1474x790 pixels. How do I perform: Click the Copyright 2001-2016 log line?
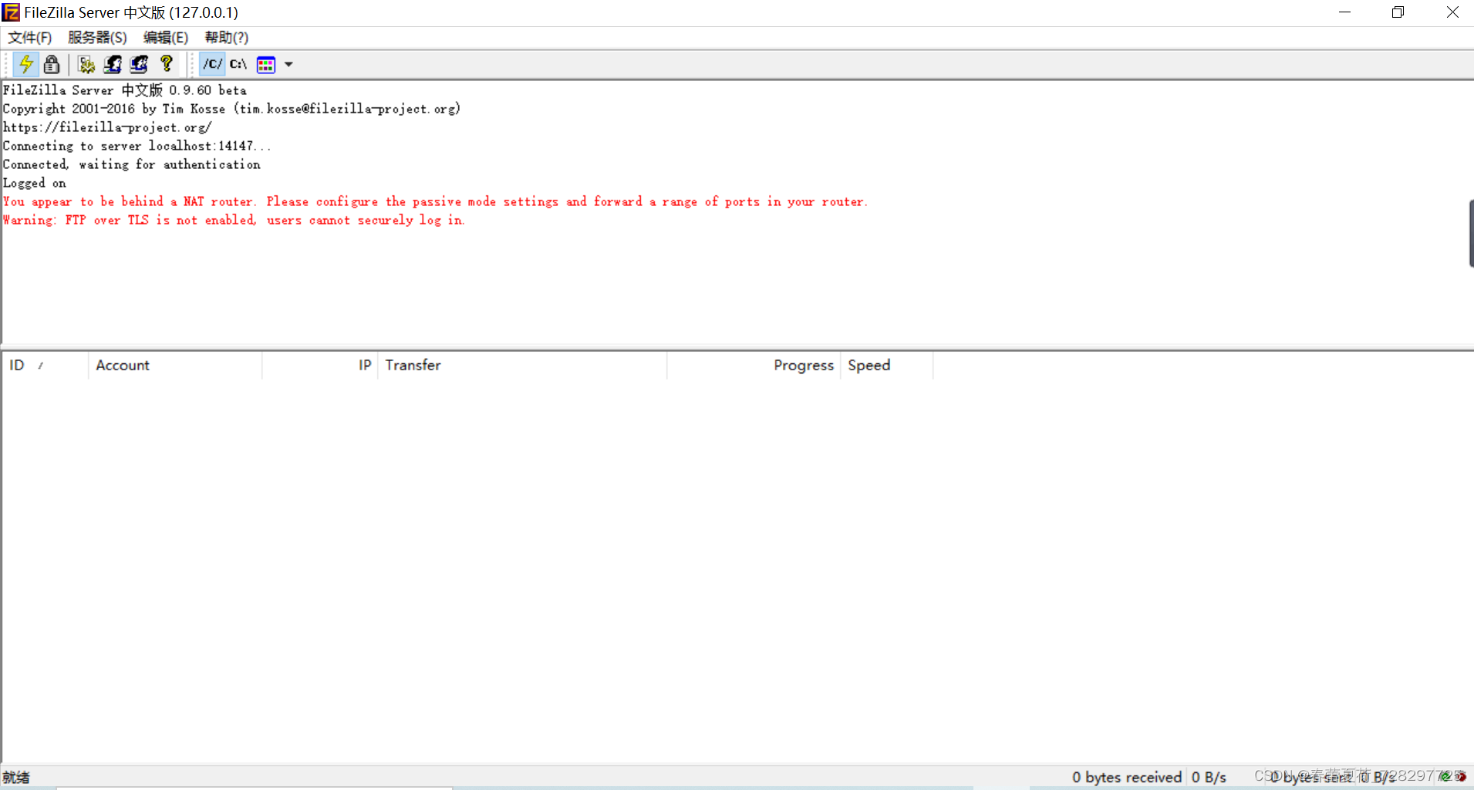231,109
